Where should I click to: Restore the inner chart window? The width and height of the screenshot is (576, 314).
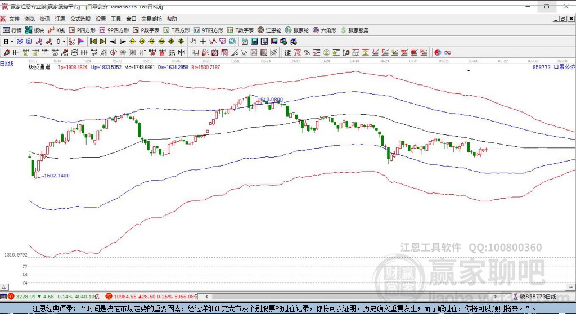tap(563, 19)
